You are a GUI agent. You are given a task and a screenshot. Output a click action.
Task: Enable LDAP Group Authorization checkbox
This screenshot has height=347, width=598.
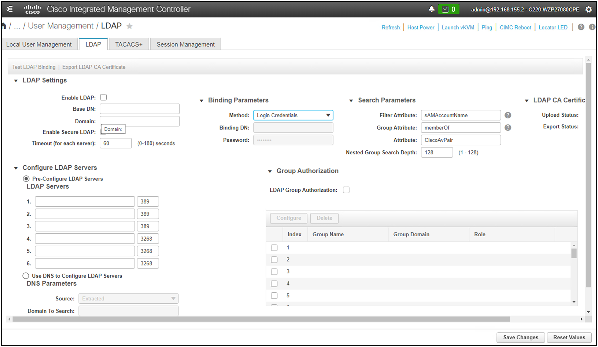(346, 190)
